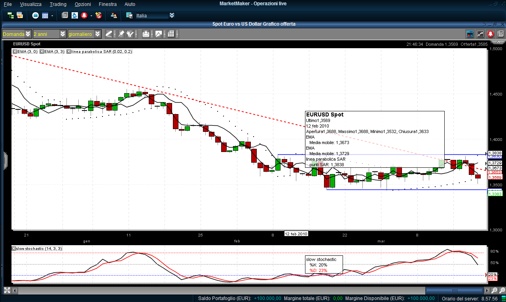Expand the Domanda price type dropdown

pos(28,34)
